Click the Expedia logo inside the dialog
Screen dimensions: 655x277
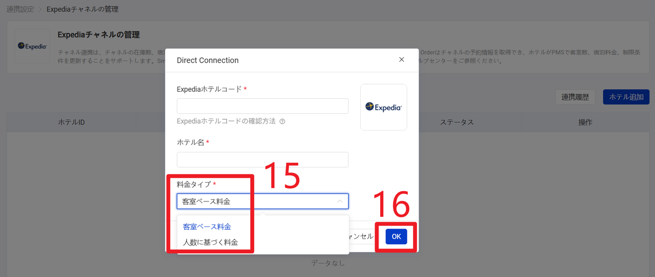(x=383, y=107)
